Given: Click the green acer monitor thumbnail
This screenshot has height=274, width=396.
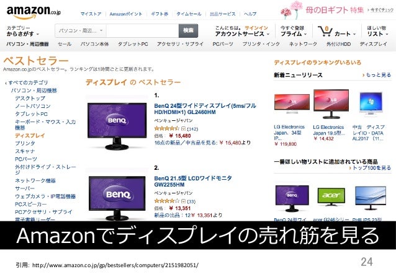Looking at the screenshot, I should pyautogui.click(x=331, y=197).
